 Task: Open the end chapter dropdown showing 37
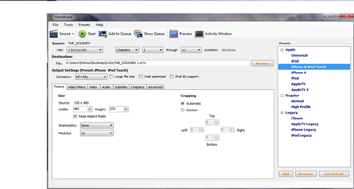191,50
